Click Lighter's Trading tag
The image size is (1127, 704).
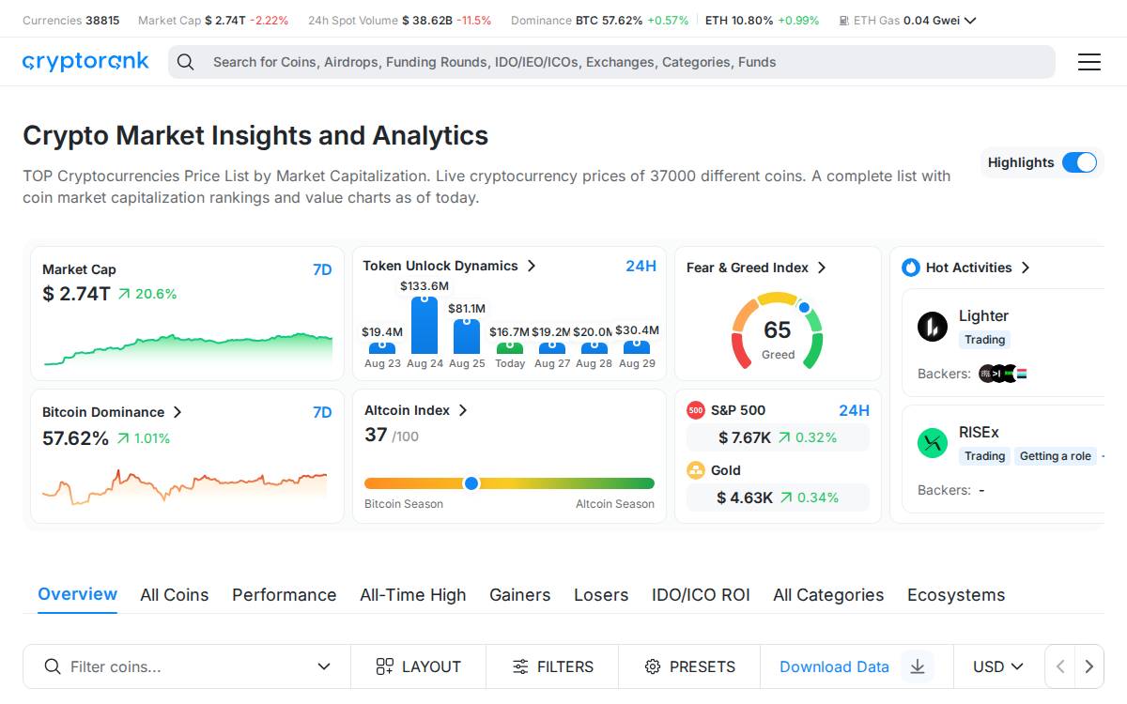pyautogui.click(x=984, y=340)
